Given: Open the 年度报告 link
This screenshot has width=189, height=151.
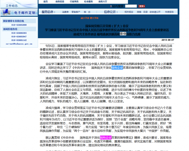Looking at the screenshot, I should [169, 12].
